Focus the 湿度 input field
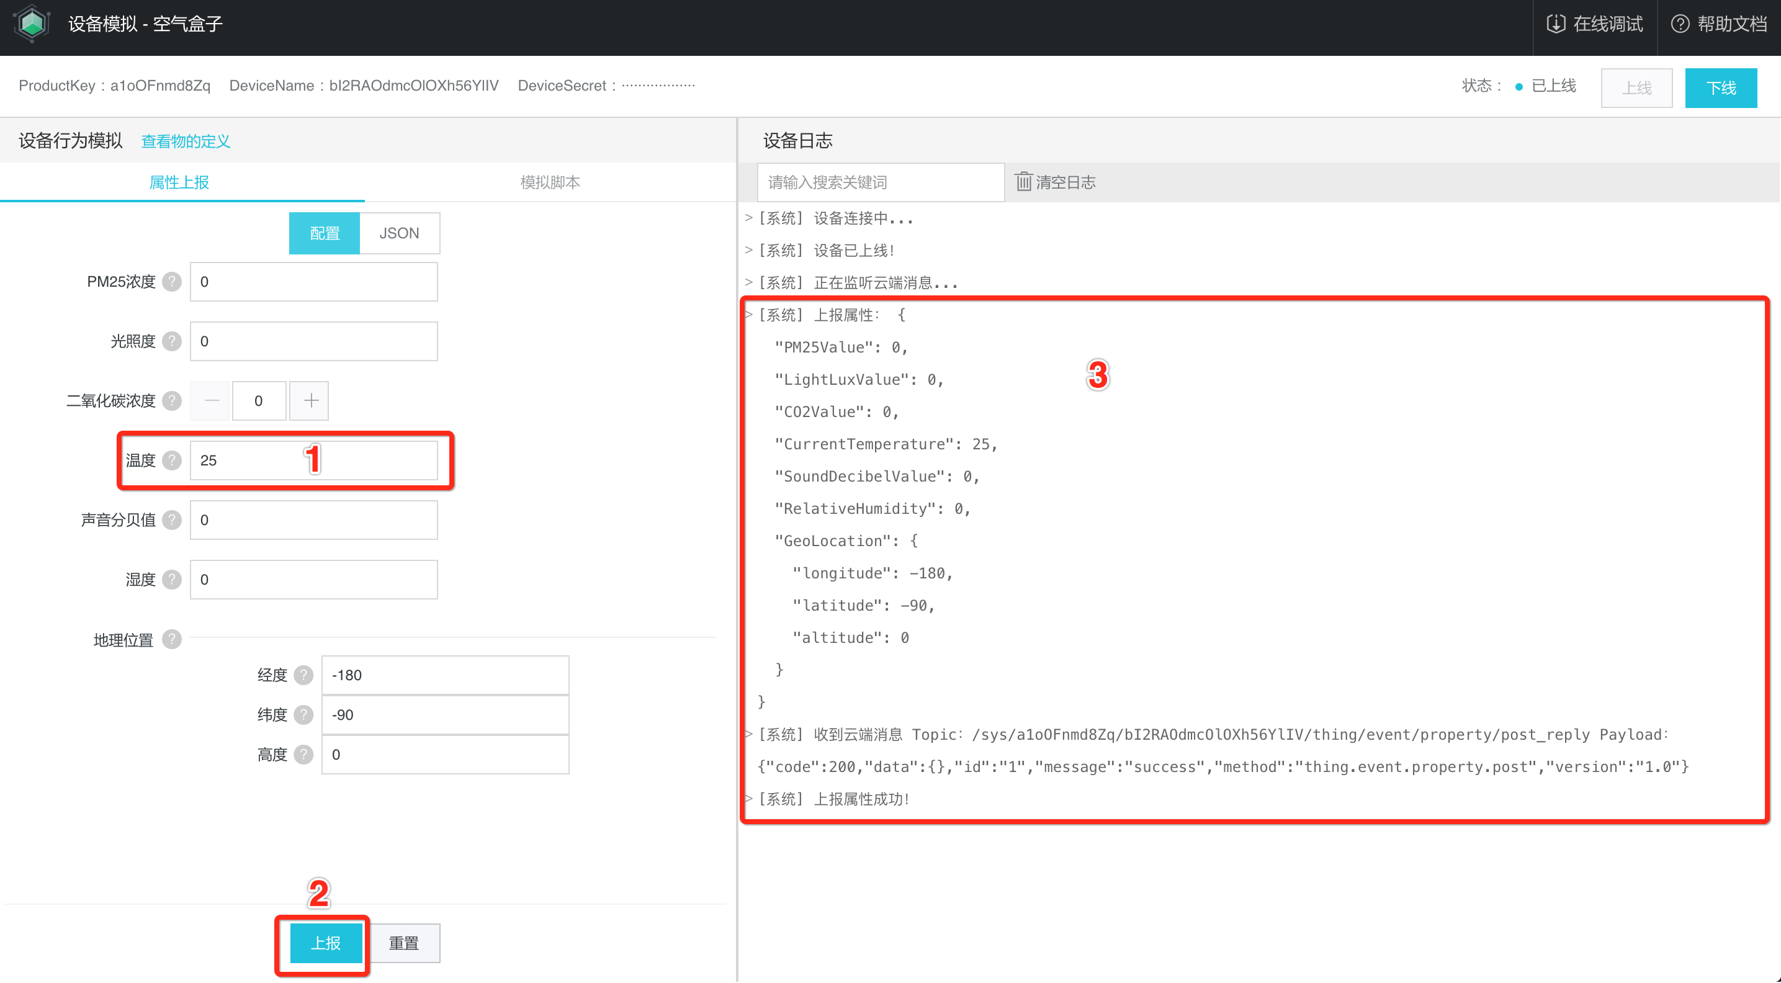The image size is (1781, 983). click(314, 578)
